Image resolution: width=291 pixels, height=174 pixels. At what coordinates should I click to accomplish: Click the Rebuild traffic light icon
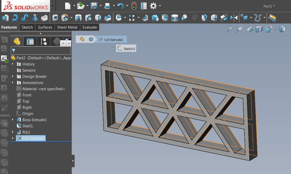[134, 6]
